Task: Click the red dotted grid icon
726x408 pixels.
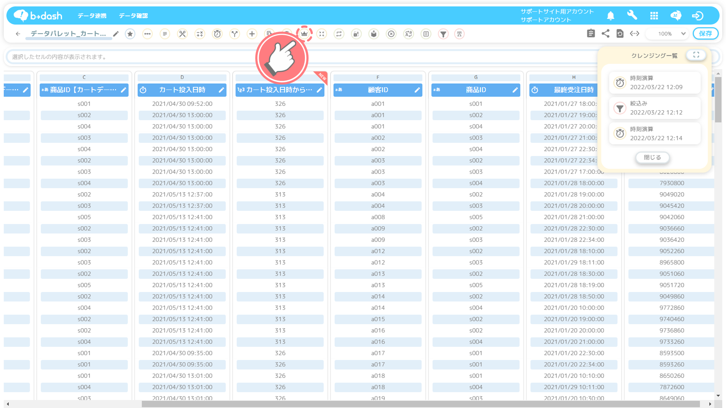Action: (460, 34)
